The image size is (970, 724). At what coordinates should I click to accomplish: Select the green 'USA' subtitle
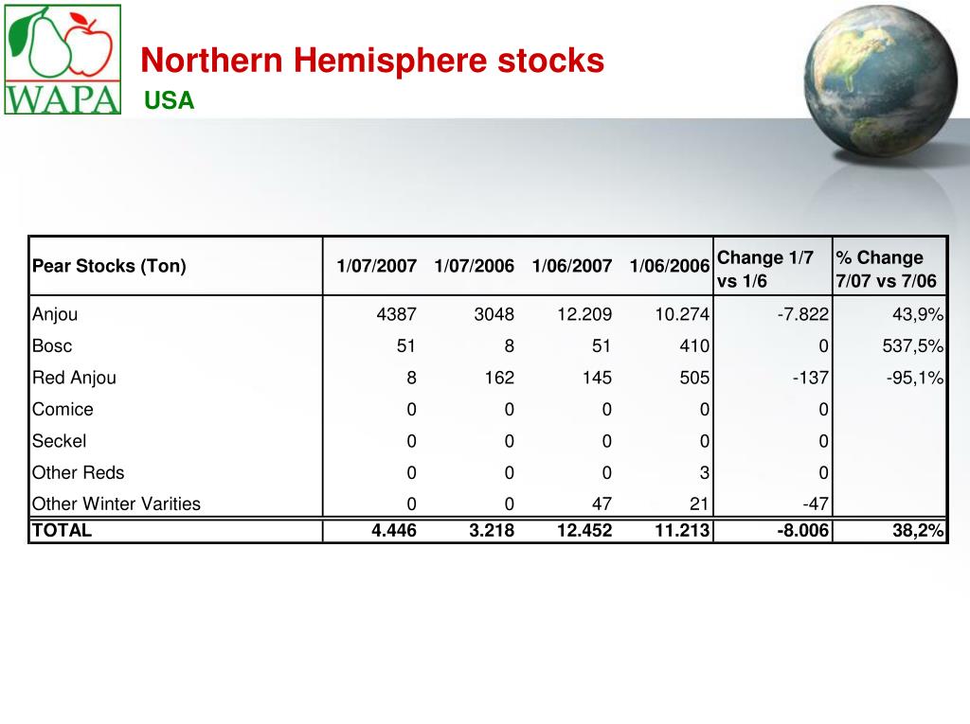(x=169, y=100)
